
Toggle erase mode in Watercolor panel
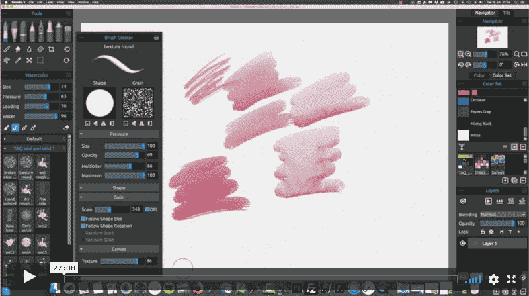coord(66,128)
